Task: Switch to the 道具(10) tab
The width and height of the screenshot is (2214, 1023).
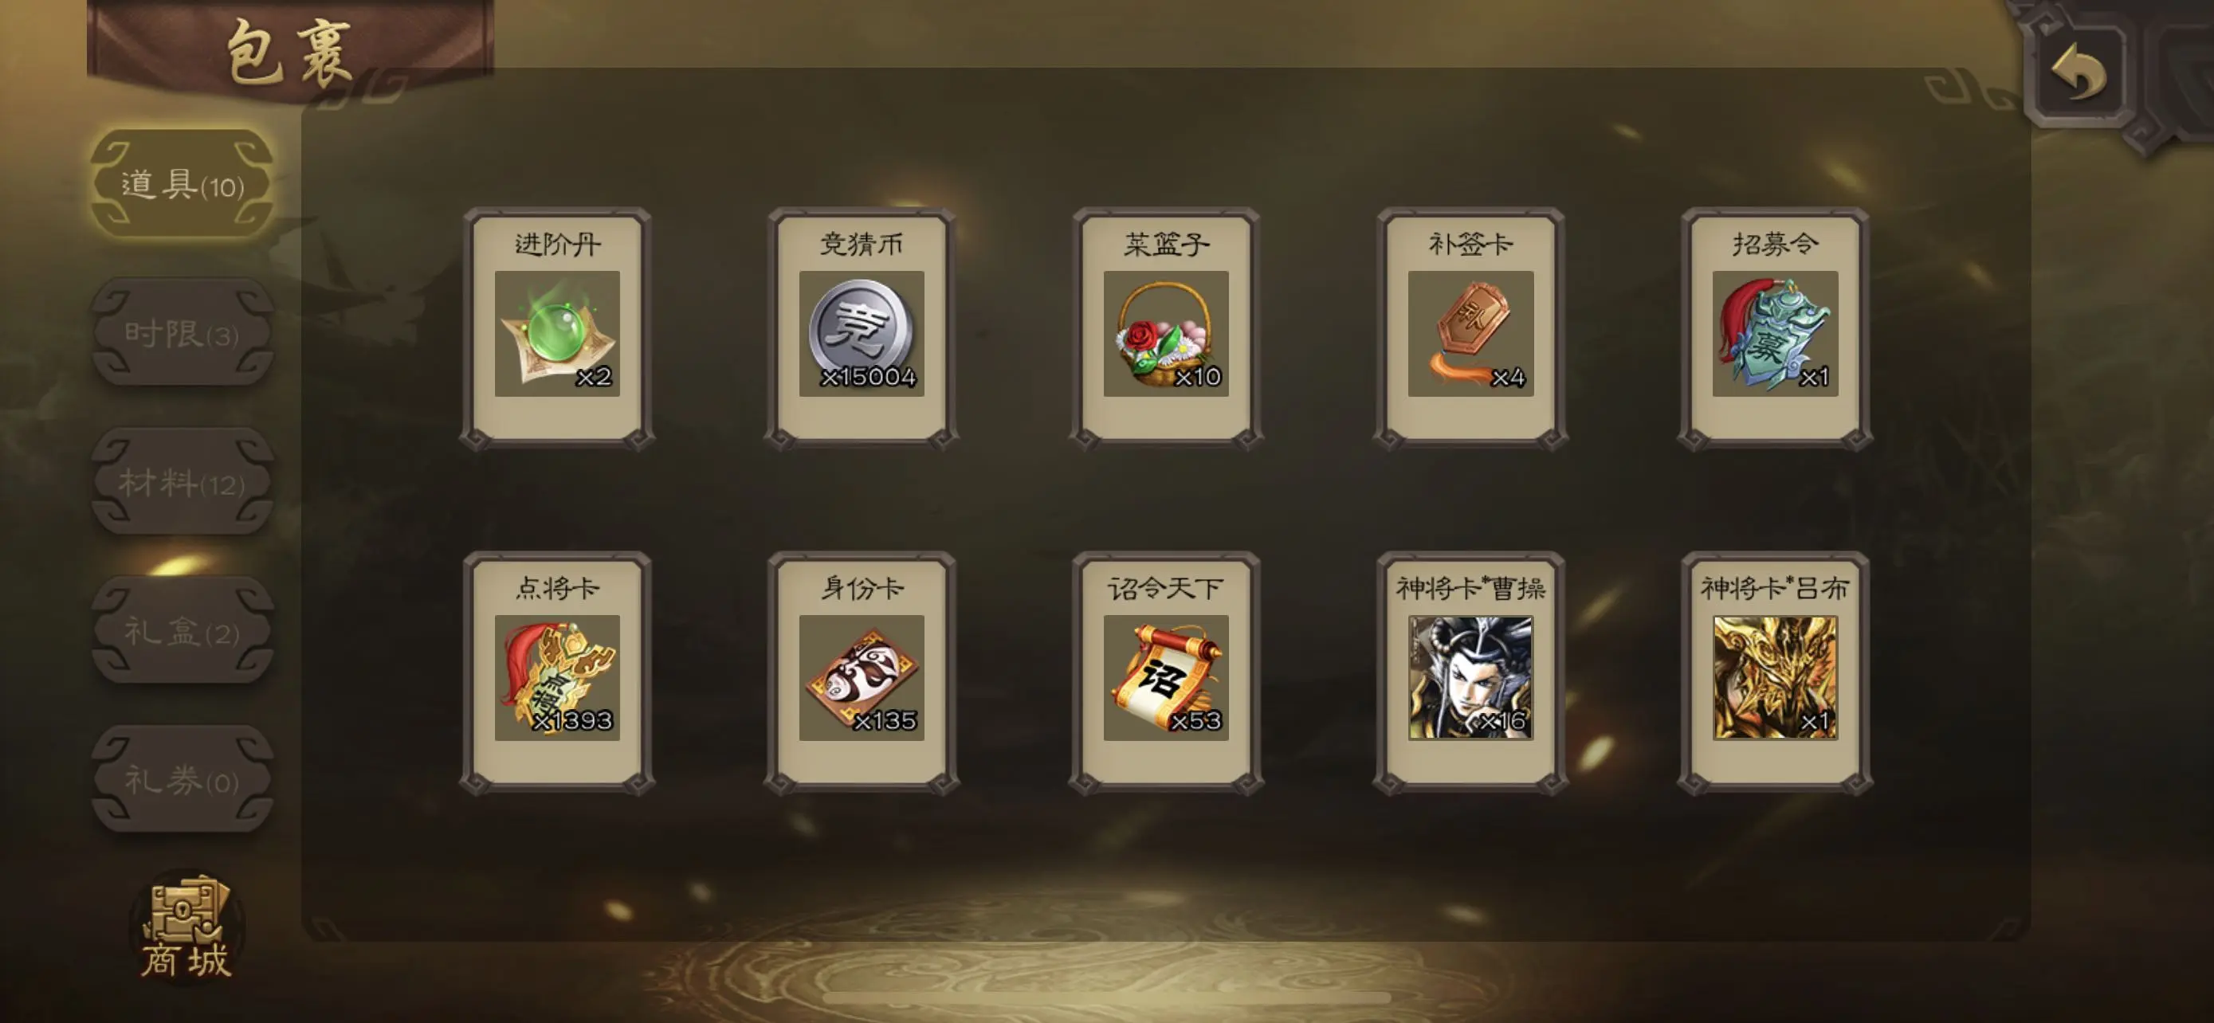Action: [x=183, y=184]
